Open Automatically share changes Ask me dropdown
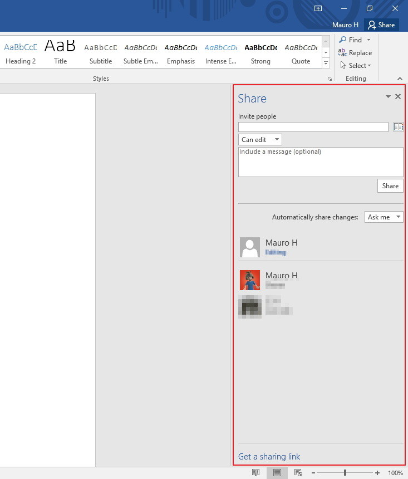This screenshot has width=408, height=479. point(384,217)
